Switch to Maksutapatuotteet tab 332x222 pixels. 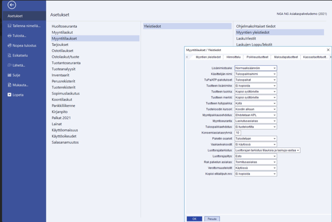(x=286, y=57)
